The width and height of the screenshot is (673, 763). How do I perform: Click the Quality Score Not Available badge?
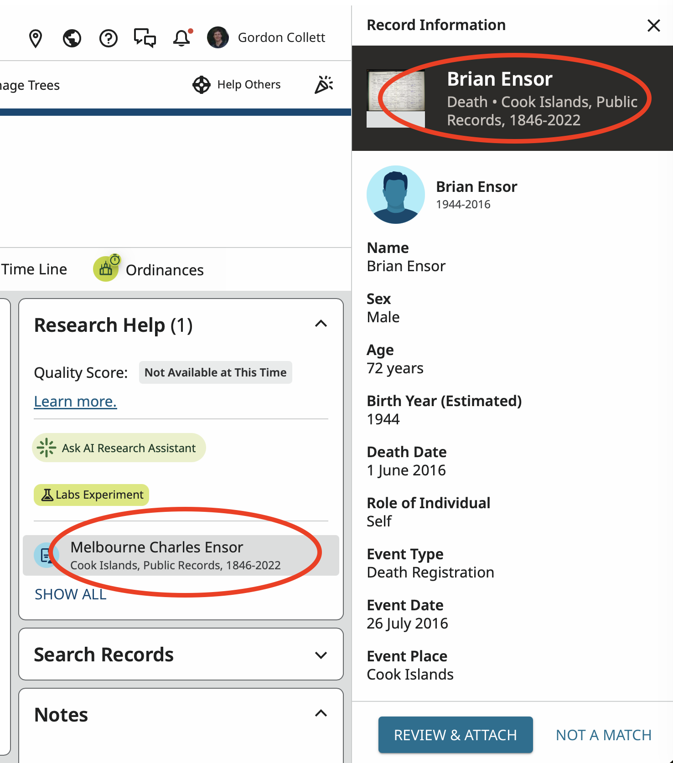pyautogui.click(x=216, y=372)
